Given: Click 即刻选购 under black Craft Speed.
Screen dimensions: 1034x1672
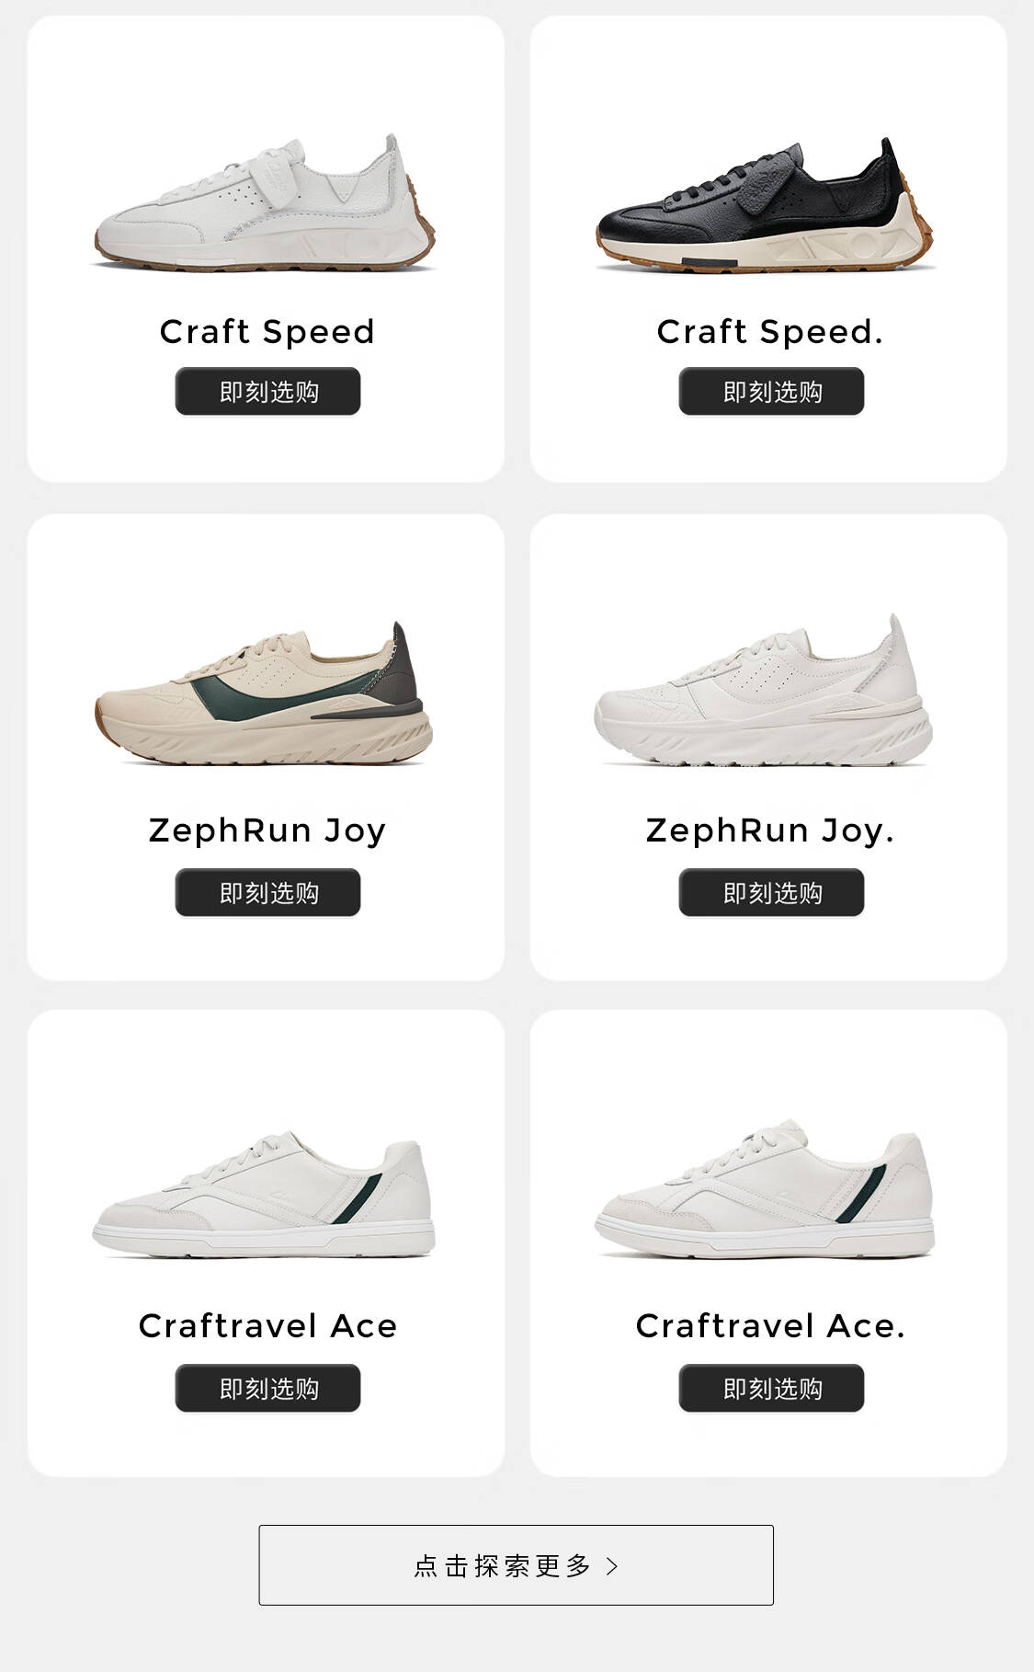Looking at the screenshot, I should [771, 392].
